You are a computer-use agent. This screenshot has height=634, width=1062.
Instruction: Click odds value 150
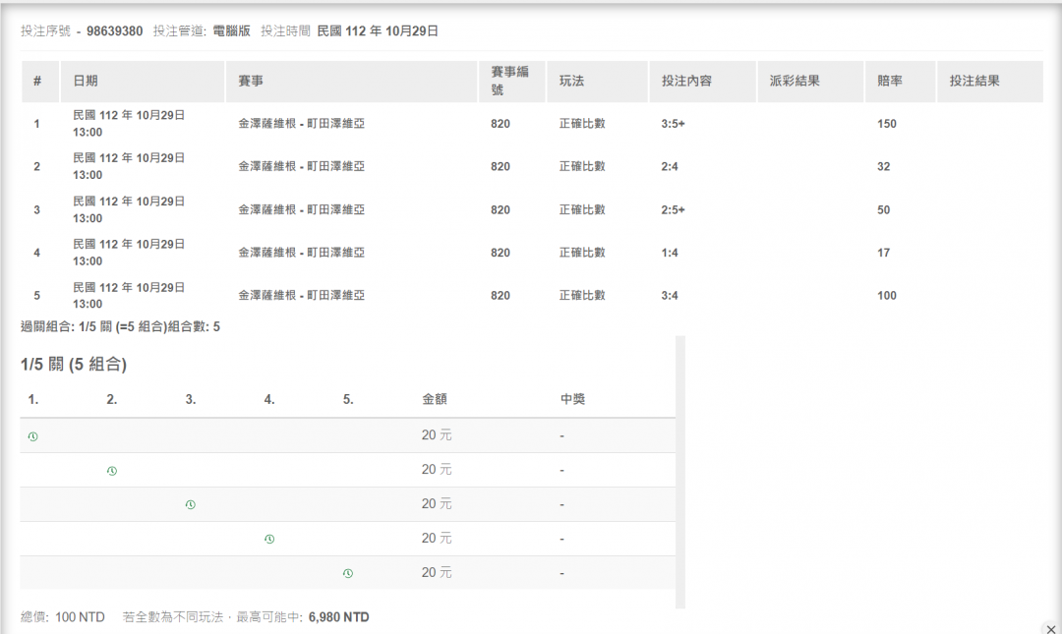887,124
